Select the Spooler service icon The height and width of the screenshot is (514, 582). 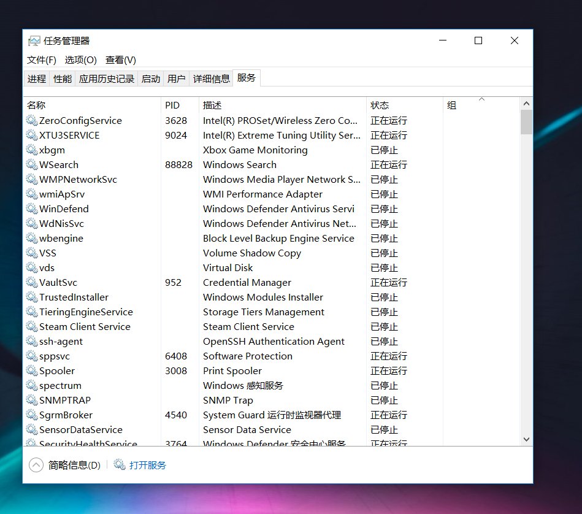point(32,370)
